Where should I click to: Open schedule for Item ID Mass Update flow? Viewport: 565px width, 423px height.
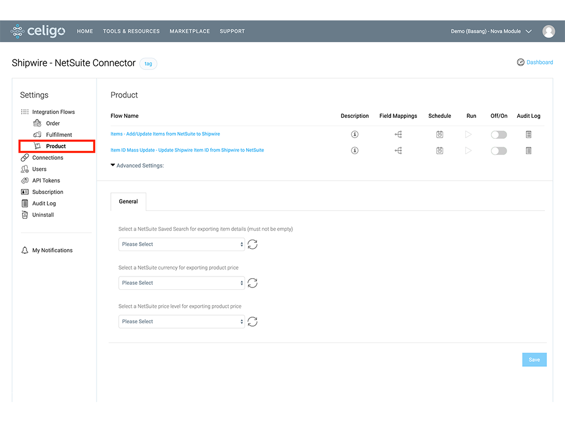click(x=440, y=150)
